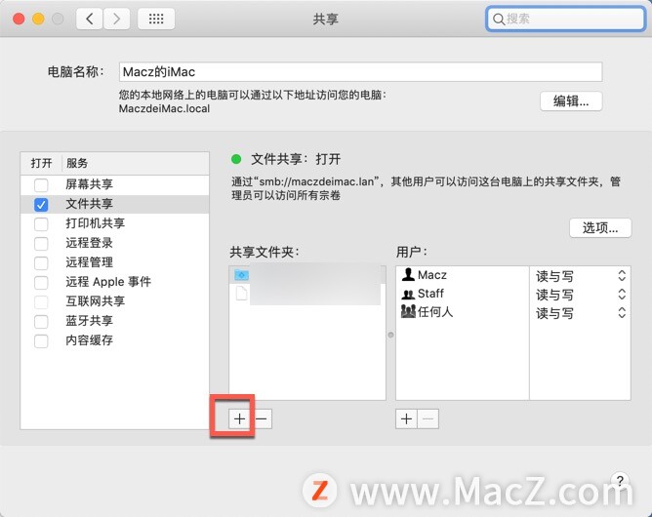Image resolution: width=652 pixels, height=517 pixels.
Task: Select 内容缓存 service row
Action: point(115,340)
